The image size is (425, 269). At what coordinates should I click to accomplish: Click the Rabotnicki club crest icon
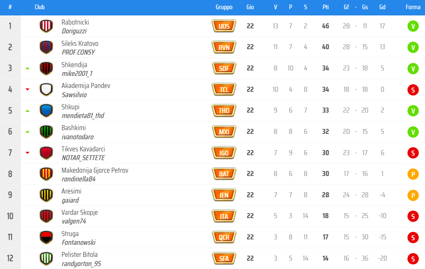click(46, 26)
